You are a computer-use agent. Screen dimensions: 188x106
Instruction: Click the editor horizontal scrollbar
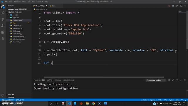[104, 77]
